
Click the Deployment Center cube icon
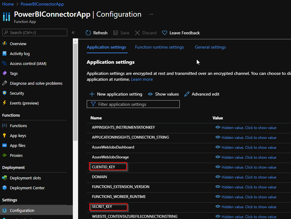point(4,188)
